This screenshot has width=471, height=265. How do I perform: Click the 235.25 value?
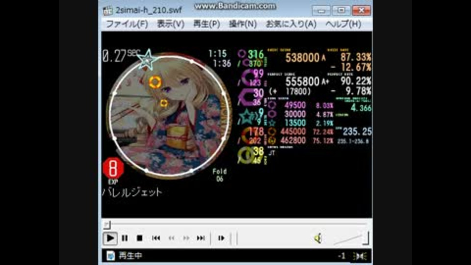point(357,132)
